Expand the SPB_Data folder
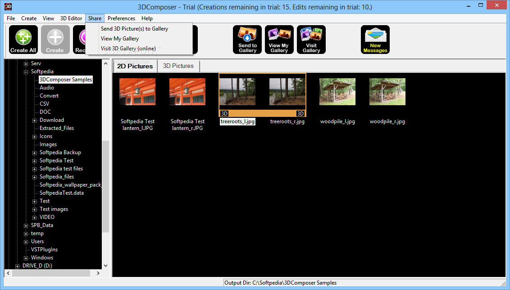510x290 pixels. click(x=26, y=226)
